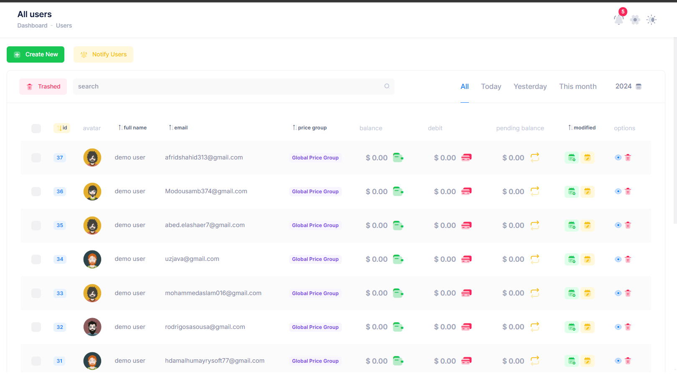Add balance for afridshahid313@gmail.com wallet icon

pyautogui.click(x=398, y=157)
